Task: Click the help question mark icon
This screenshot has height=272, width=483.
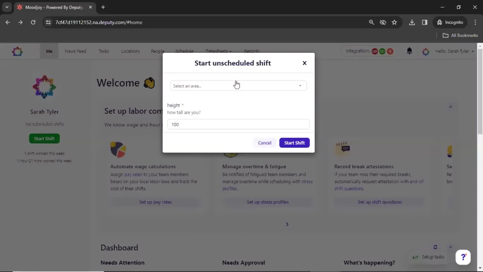Action: pos(463,257)
